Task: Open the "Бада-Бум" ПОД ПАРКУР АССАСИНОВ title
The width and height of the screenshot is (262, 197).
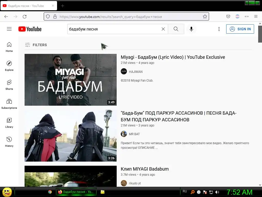Action: pyautogui.click(x=178, y=116)
